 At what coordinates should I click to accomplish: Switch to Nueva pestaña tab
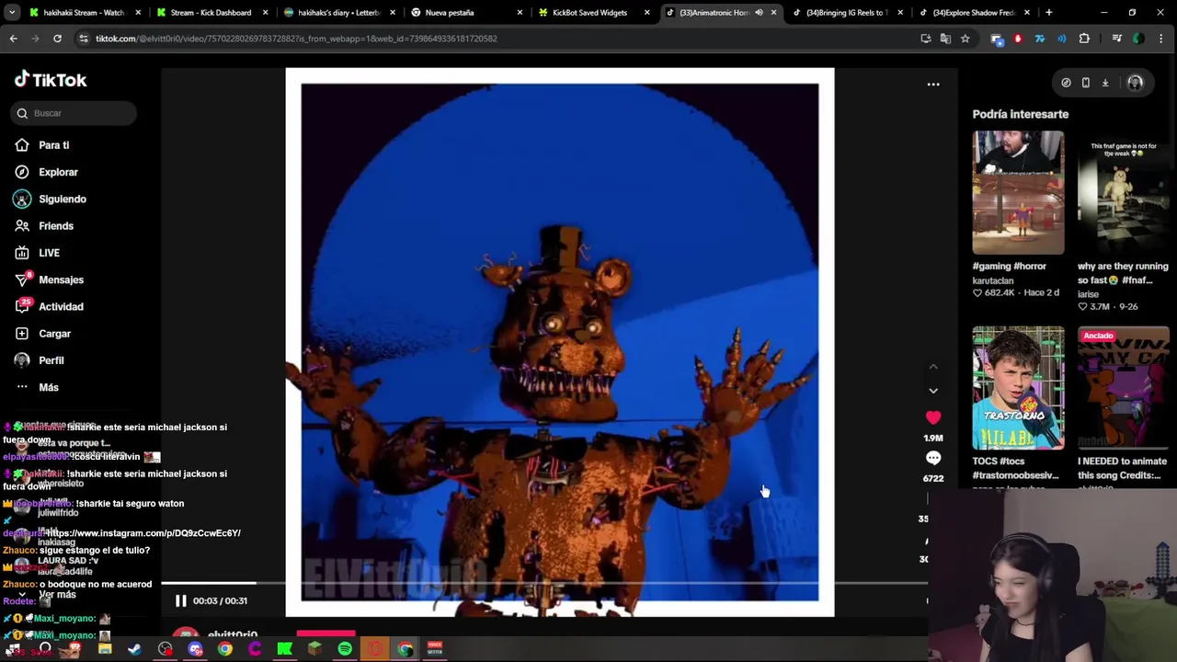(464, 13)
